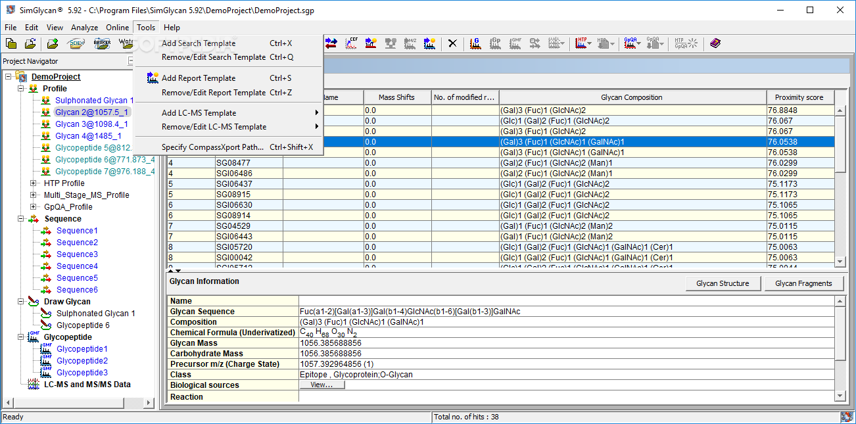Open the Analyze menu

[x=84, y=28]
